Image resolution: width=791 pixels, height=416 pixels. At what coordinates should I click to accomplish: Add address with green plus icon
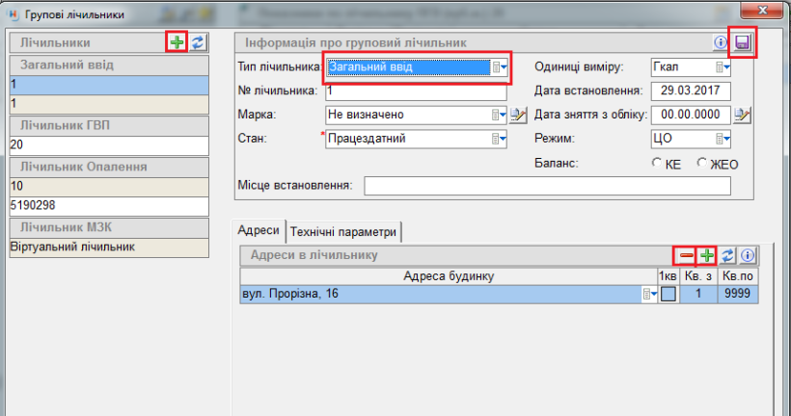coord(707,256)
